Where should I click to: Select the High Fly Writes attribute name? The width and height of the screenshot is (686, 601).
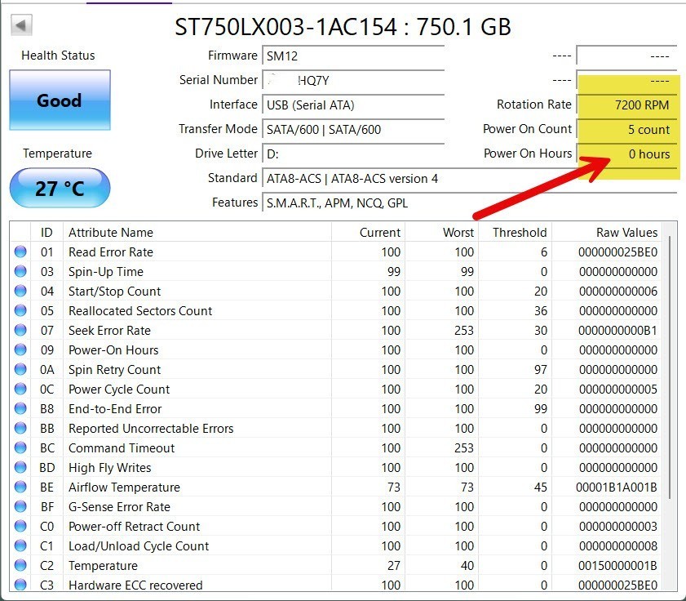(110, 467)
